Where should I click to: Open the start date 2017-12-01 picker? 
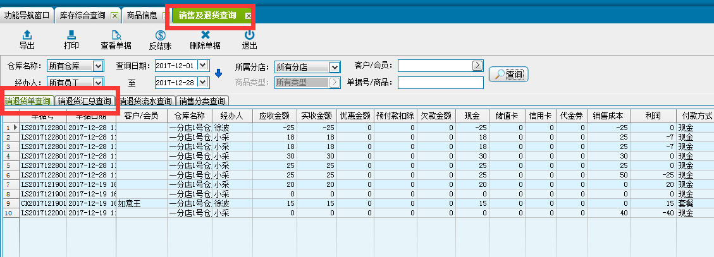202,65
